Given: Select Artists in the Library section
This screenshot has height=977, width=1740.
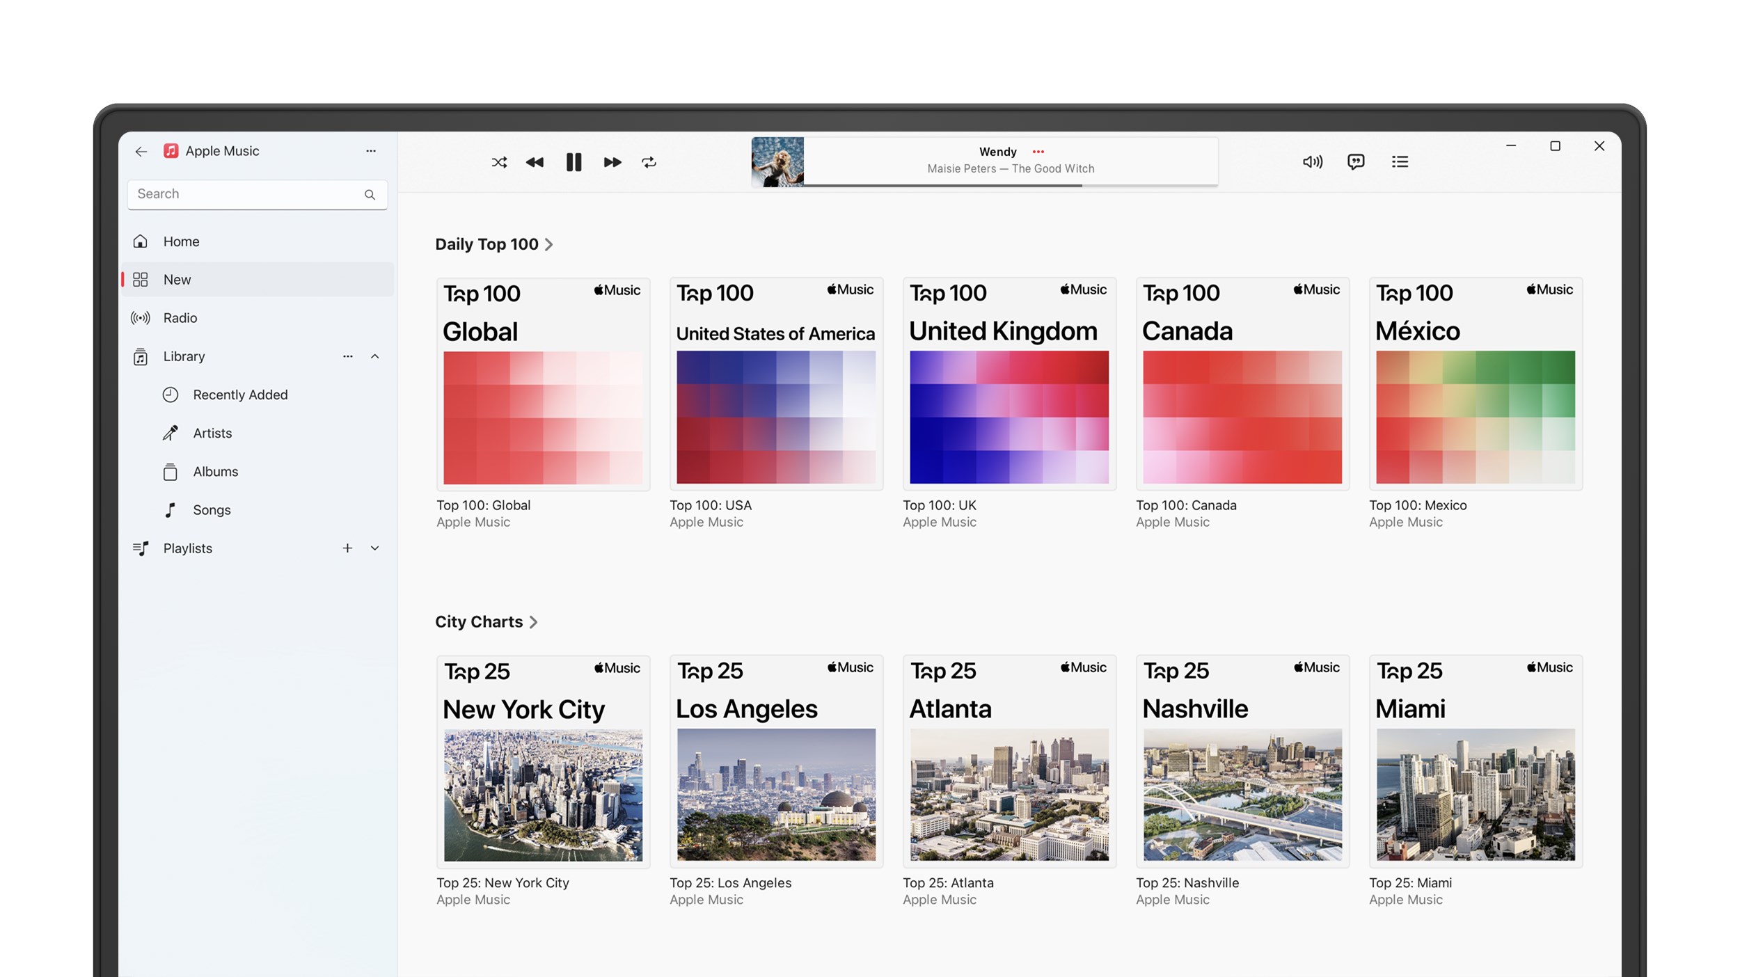Looking at the screenshot, I should pos(212,433).
